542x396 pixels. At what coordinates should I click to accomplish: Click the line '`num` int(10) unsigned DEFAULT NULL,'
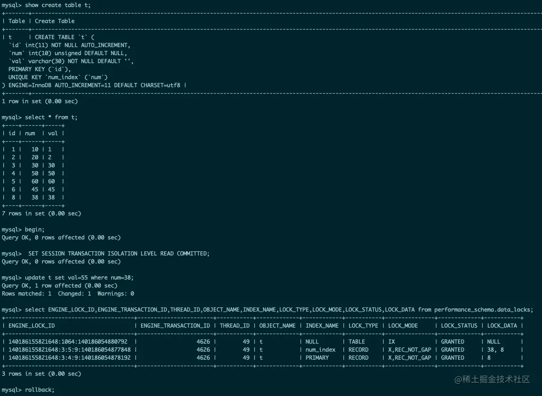pos(68,53)
